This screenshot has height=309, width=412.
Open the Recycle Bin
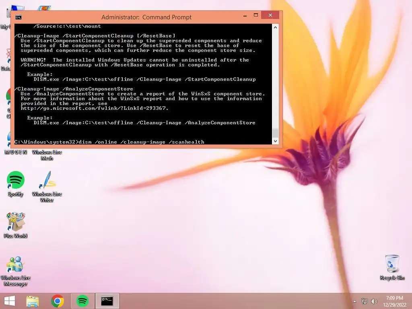pyautogui.click(x=392, y=267)
